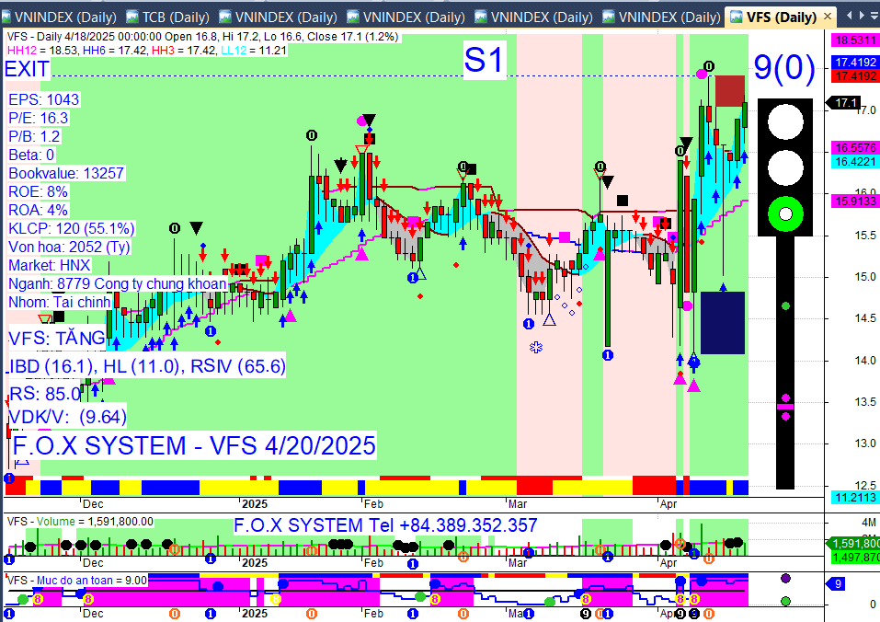Screen dimensions: 880x622
Task: Click the green traffic light signal
Action: 785,213
